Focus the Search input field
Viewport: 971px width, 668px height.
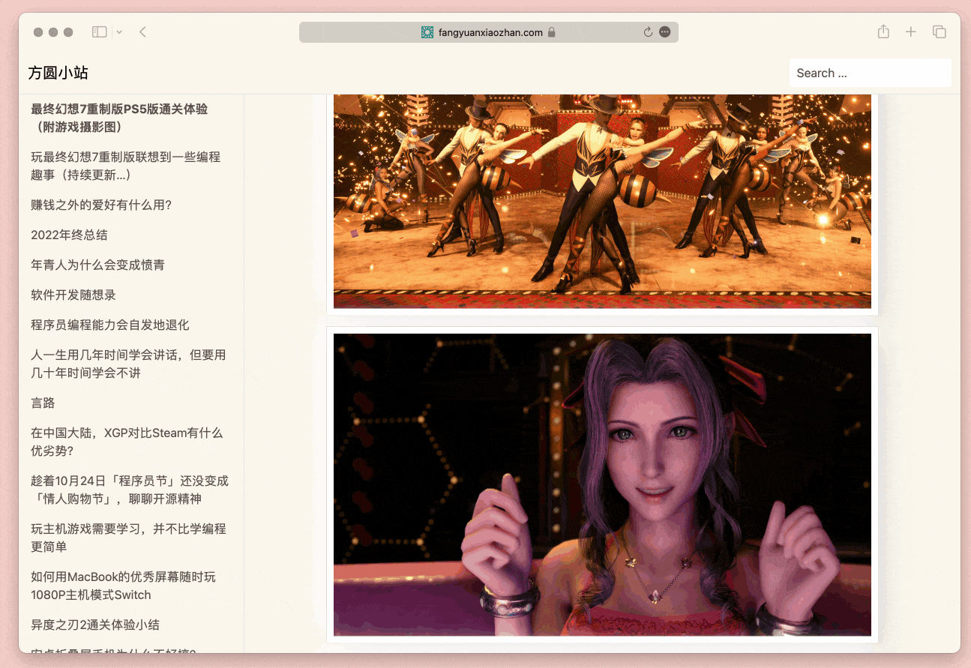(x=870, y=73)
